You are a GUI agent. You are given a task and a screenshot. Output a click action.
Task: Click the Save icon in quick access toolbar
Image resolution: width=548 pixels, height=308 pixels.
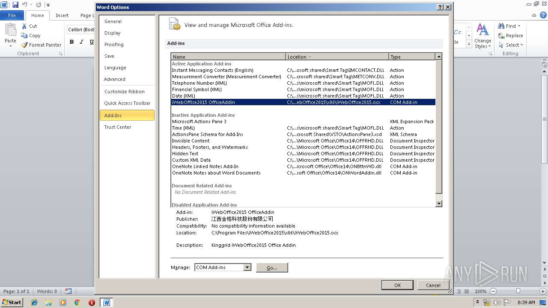pos(15,5)
